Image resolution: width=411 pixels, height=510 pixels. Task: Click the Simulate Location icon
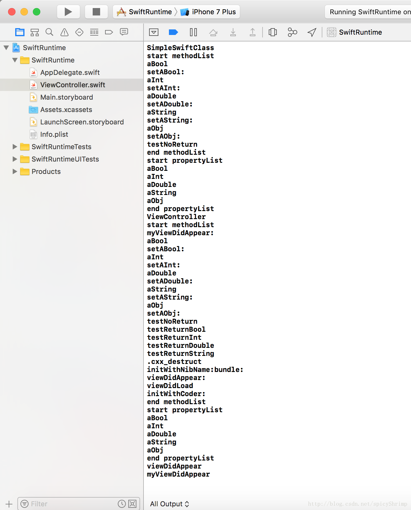click(312, 32)
